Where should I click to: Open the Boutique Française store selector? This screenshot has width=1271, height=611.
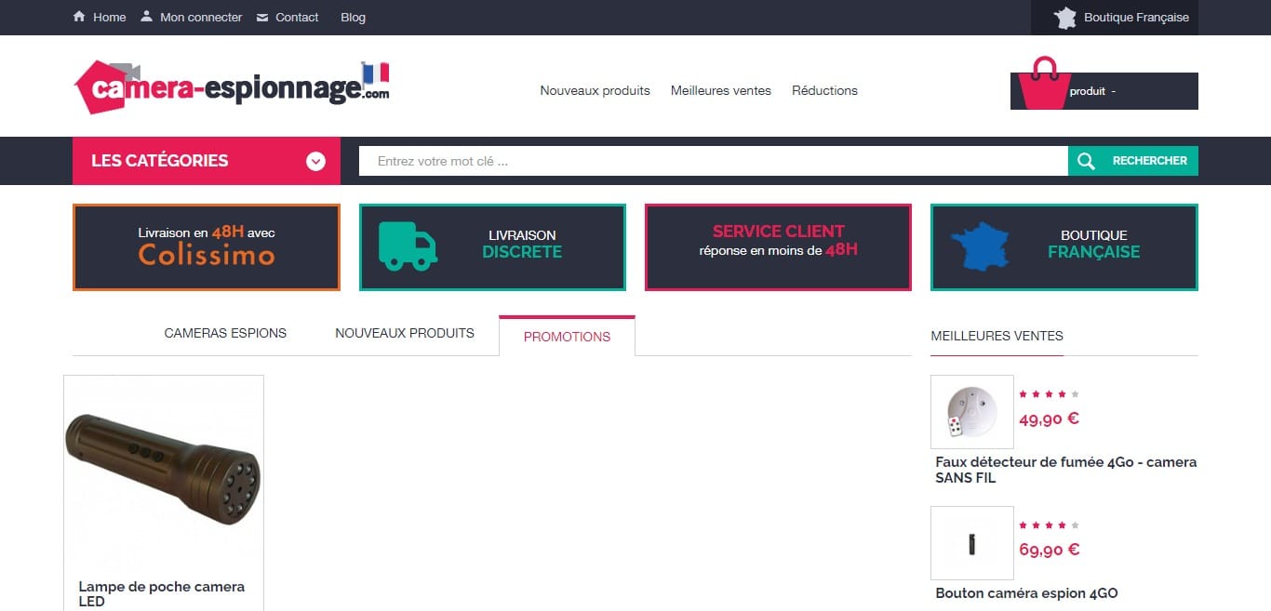[1115, 18]
